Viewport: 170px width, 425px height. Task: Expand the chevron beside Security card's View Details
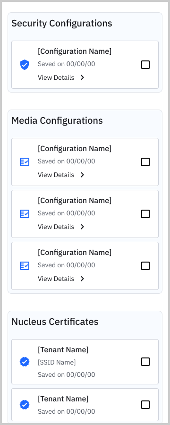[83, 77]
